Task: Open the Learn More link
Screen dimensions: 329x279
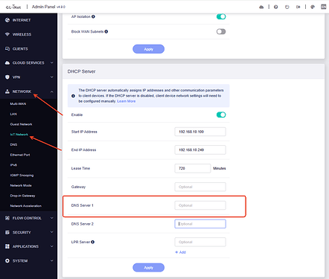Action: click(127, 101)
